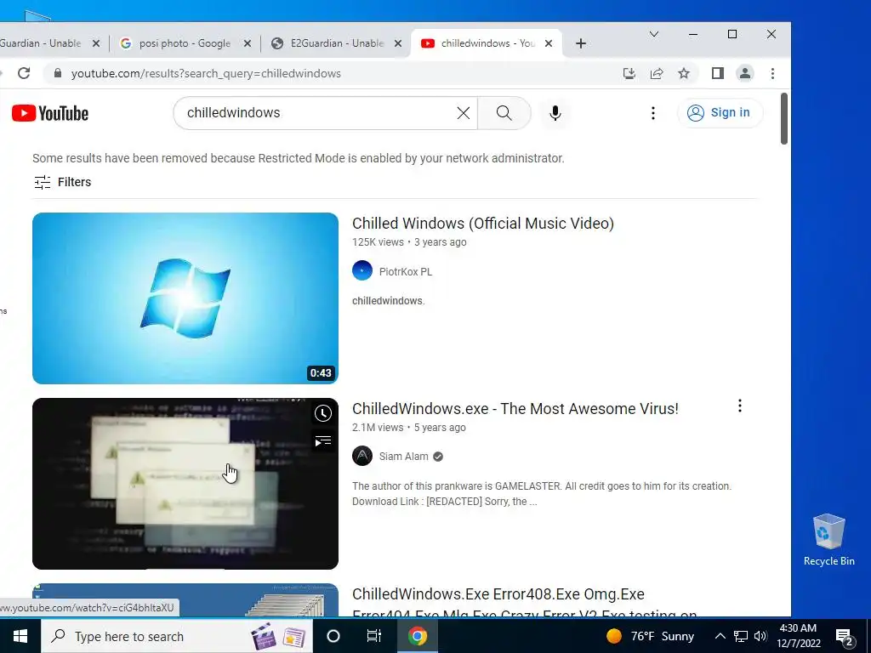Close the chilledwindows YouTube tab
The image size is (871, 653).
tap(549, 43)
